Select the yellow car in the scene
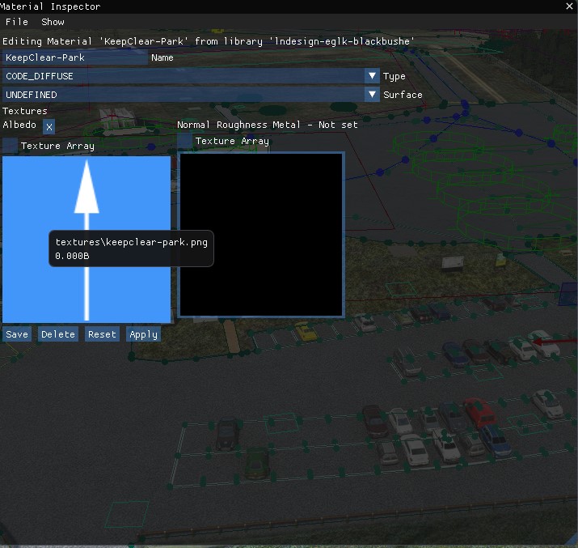The height and width of the screenshot is (548, 578). coord(305,331)
